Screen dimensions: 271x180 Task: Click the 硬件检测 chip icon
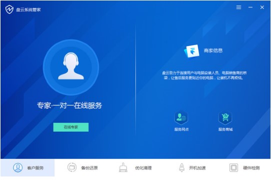coord(233,167)
